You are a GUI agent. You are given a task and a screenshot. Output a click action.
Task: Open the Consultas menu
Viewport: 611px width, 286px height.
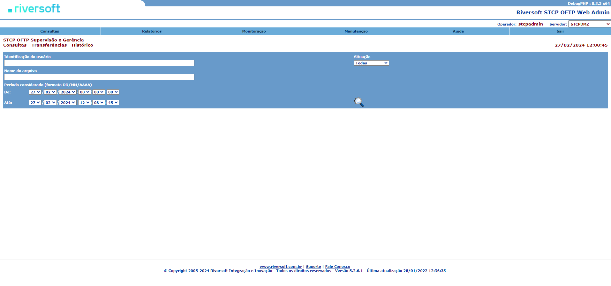click(50, 31)
